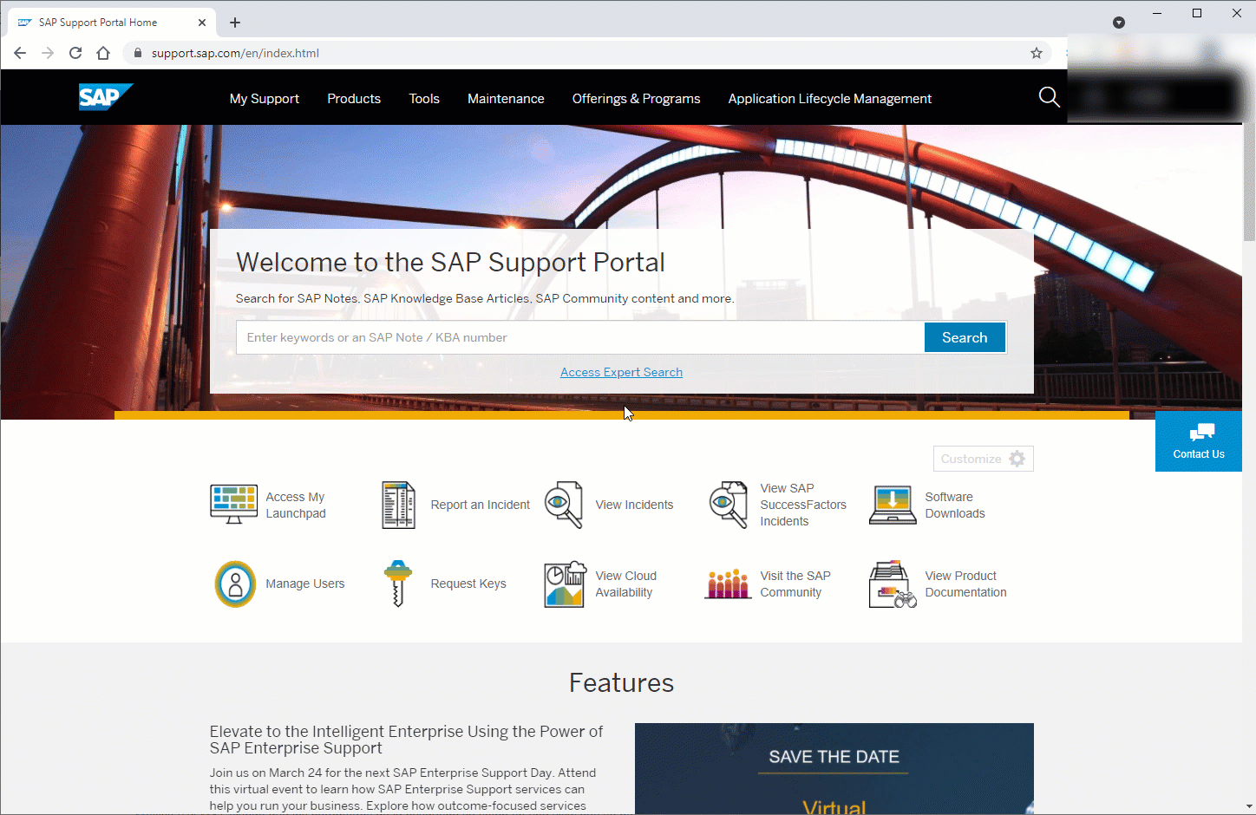1256x815 pixels.
Task: Expand the My Support navigation menu
Action: (x=264, y=99)
